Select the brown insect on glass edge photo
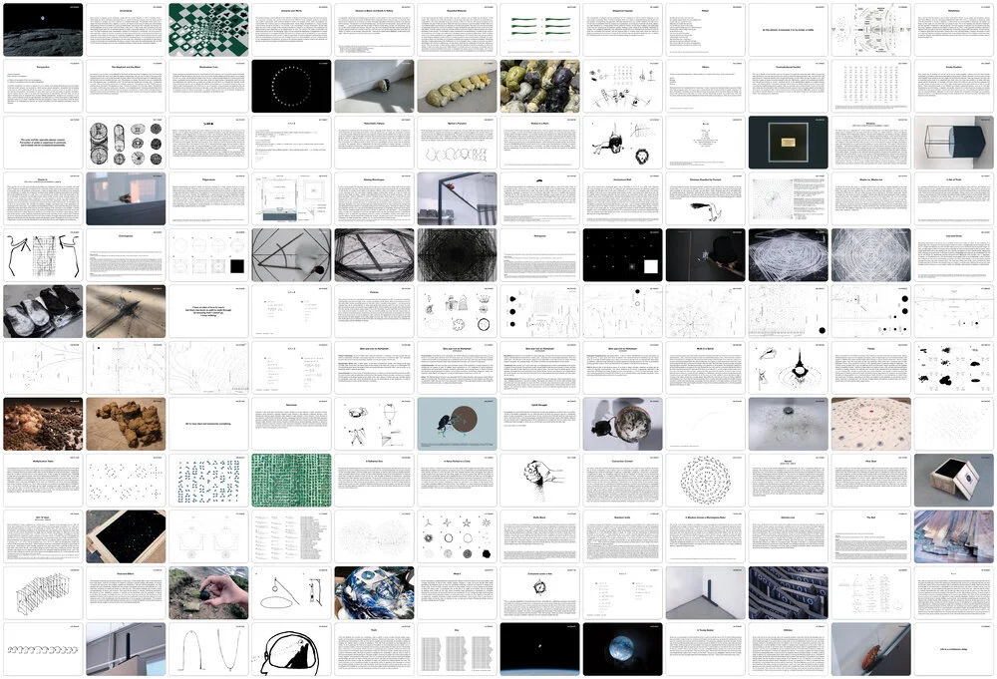 (x=871, y=650)
